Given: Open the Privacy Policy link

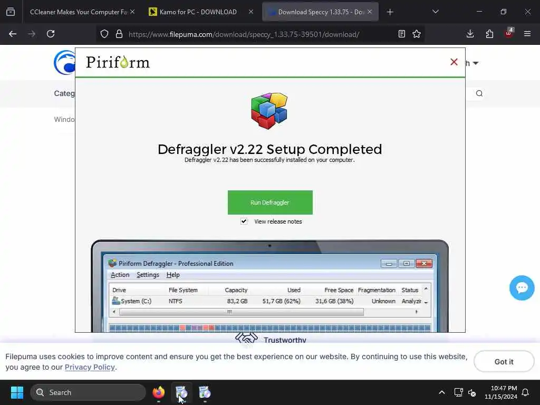Looking at the screenshot, I should 90,367.
